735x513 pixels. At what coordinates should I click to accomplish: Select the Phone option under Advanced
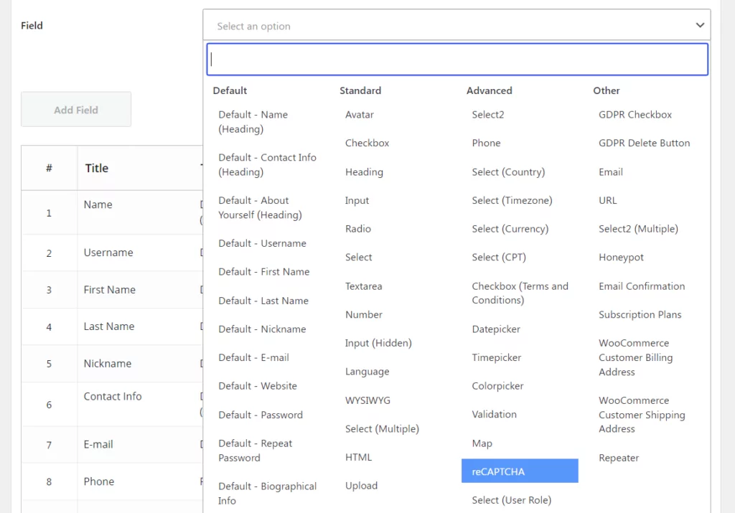pyautogui.click(x=486, y=143)
